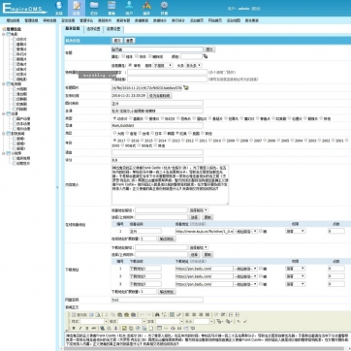The width and height of the screenshot is (351, 351).
Task: Toggle the checkbox in the 下载地址3 row
Action: (261, 284)
